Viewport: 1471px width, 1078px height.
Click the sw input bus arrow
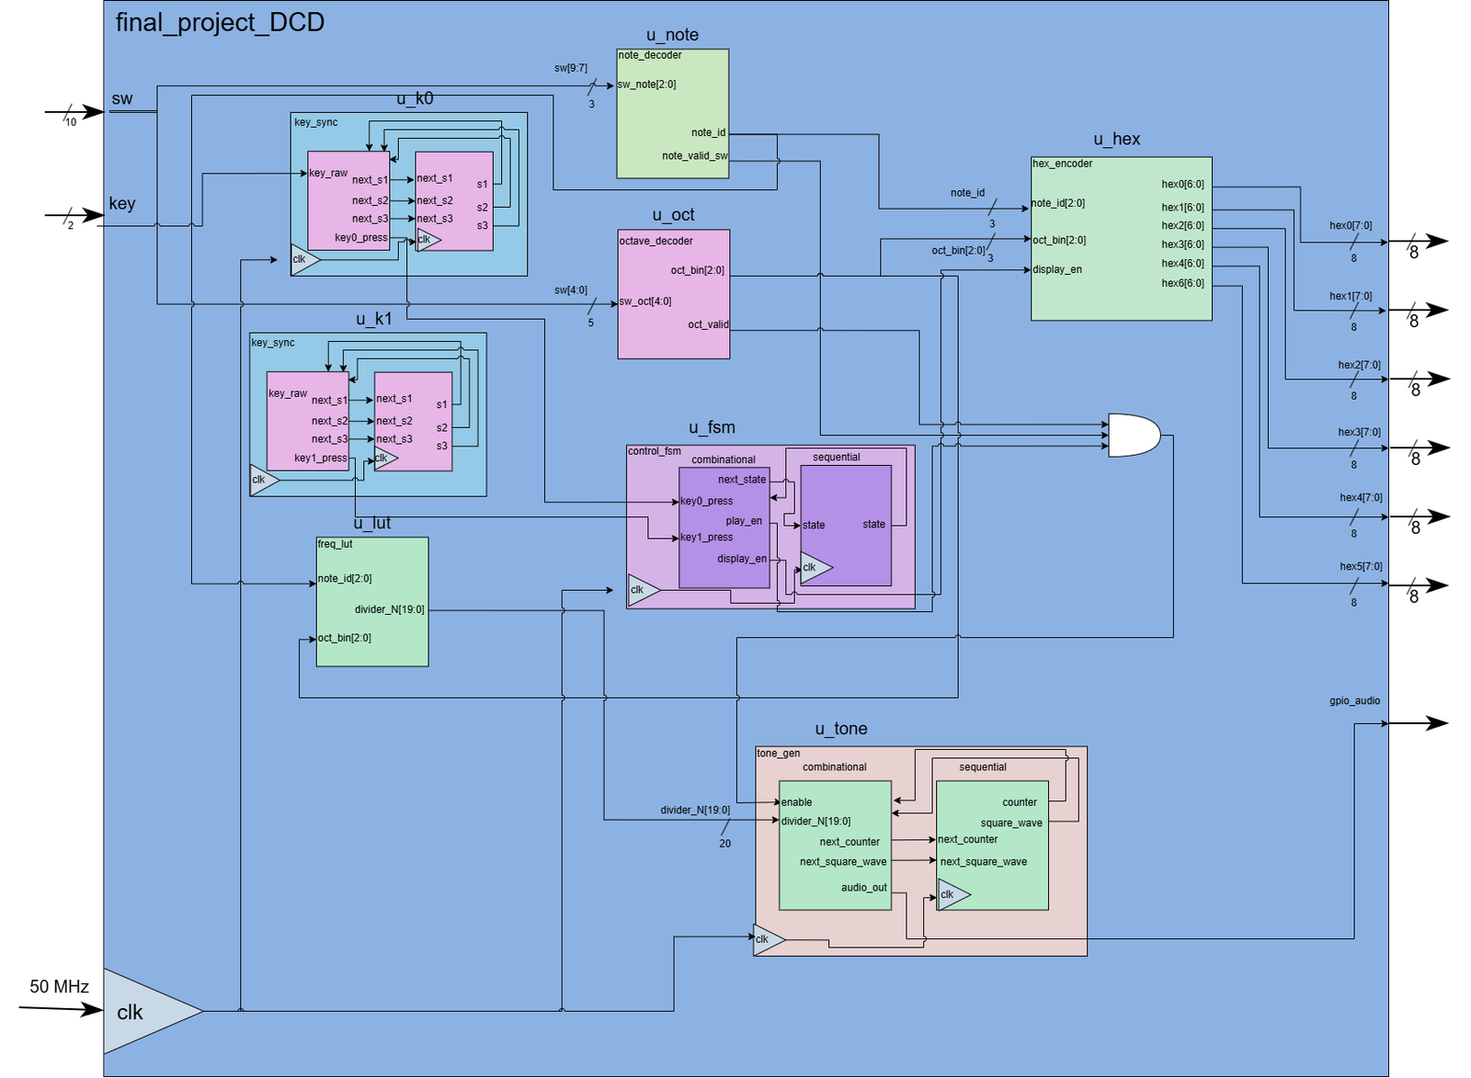[x=75, y=112]
